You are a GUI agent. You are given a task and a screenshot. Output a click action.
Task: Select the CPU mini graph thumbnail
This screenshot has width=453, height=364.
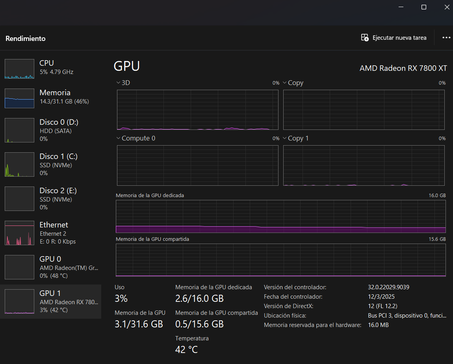(19, 69)
